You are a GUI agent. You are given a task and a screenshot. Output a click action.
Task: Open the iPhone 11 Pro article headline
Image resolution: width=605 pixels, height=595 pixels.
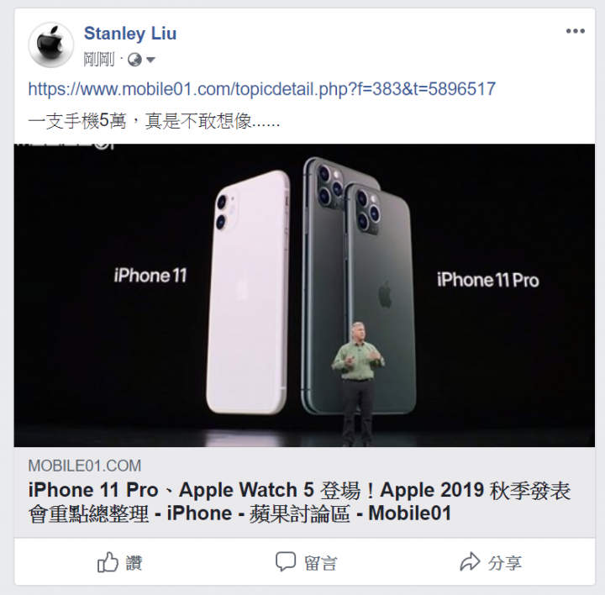coord(299,502)
